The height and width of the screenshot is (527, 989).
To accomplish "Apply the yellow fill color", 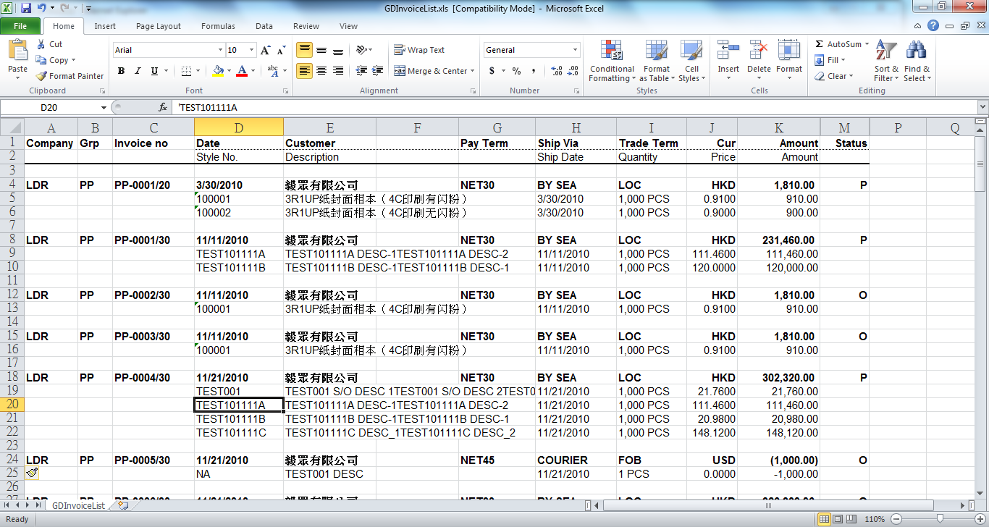I will 218,71.
